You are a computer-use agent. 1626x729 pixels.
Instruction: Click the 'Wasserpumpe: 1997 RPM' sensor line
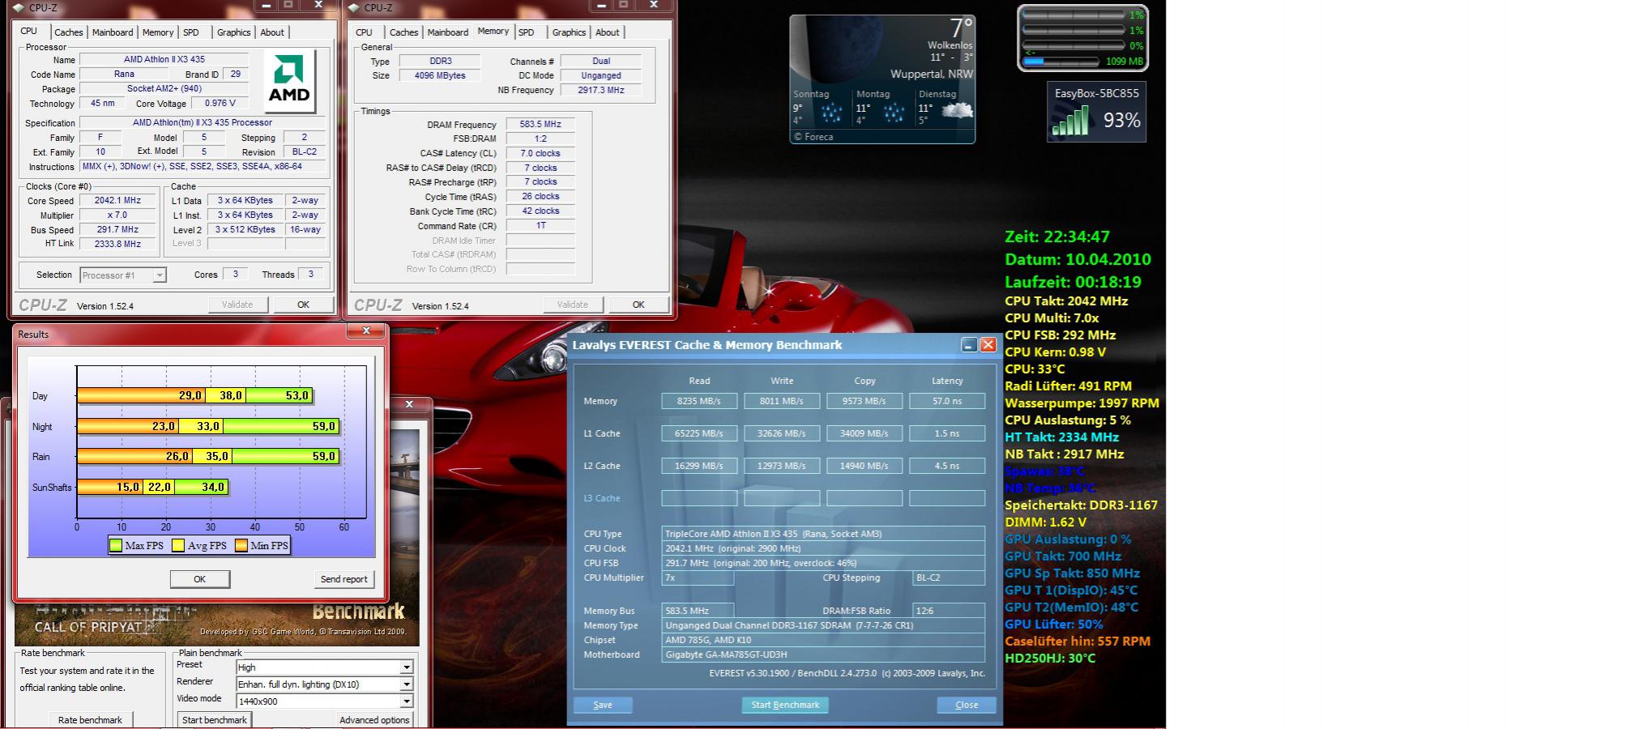[1082, 403]
